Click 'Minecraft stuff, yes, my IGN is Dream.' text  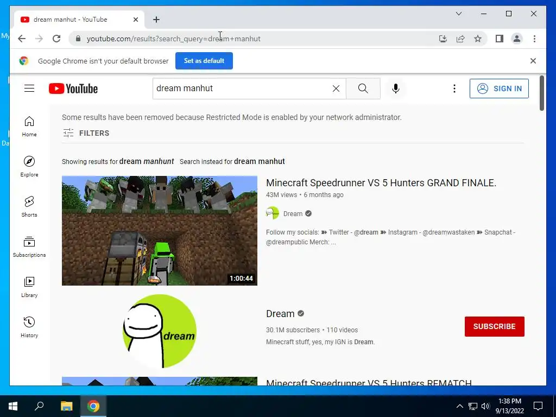(320, 342)
